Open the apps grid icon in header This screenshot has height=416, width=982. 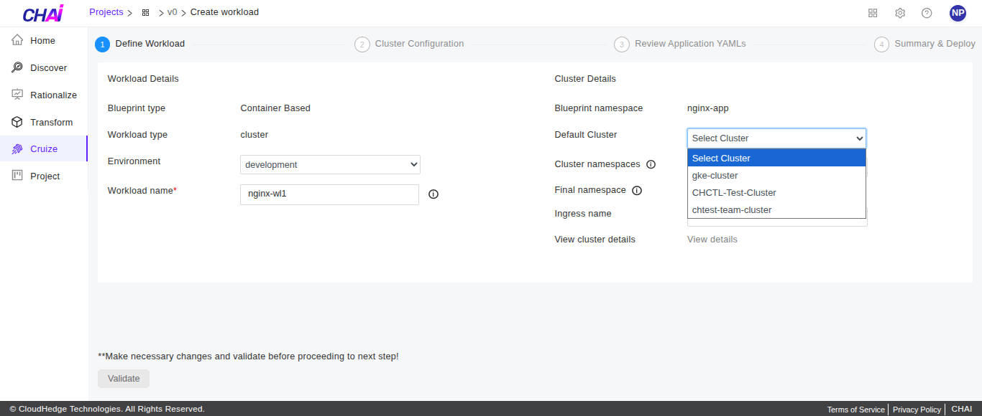click(873, 13)
